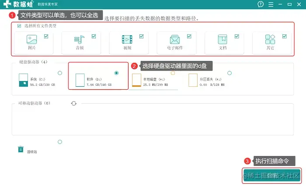Select the 分区丢失 (*:) radio button
306x186 pixels.
click(x=229, y=73)
